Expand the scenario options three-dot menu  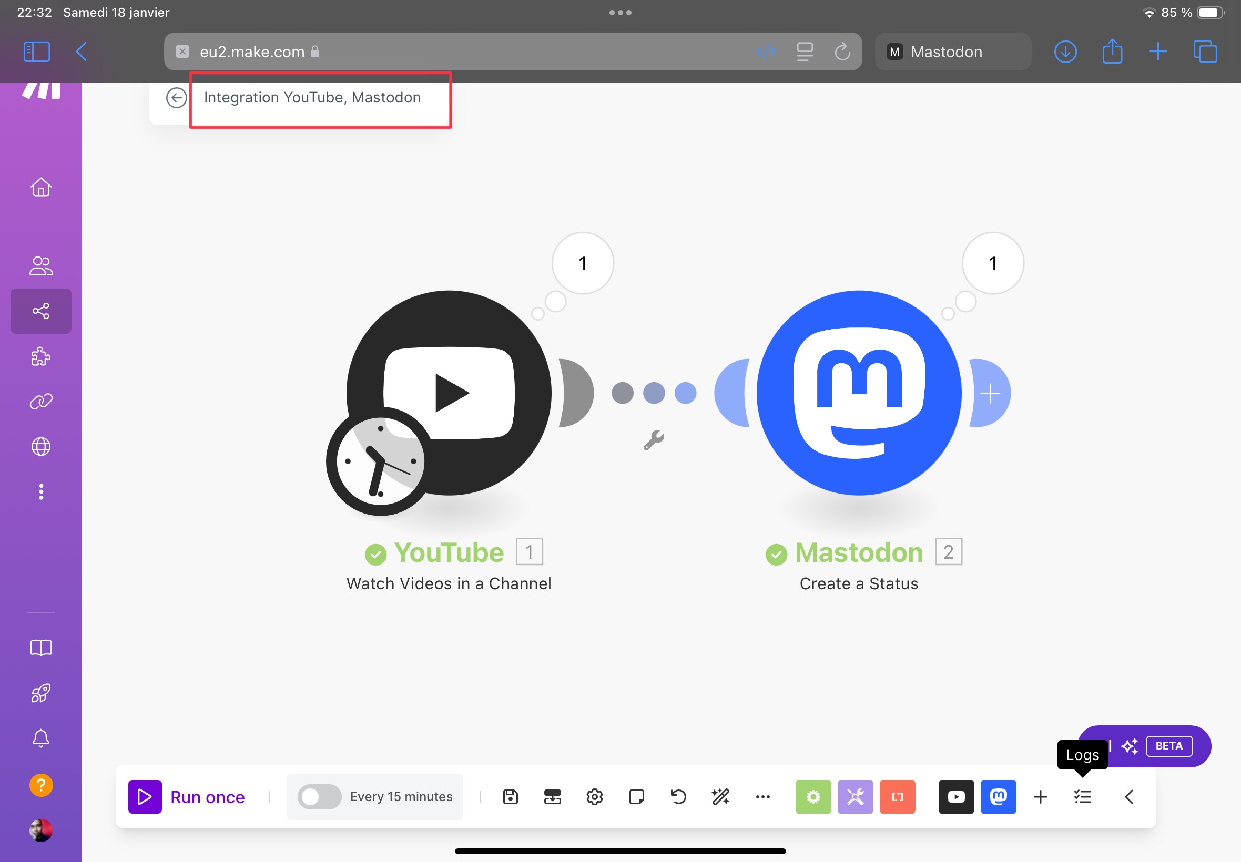pos(763,796)
